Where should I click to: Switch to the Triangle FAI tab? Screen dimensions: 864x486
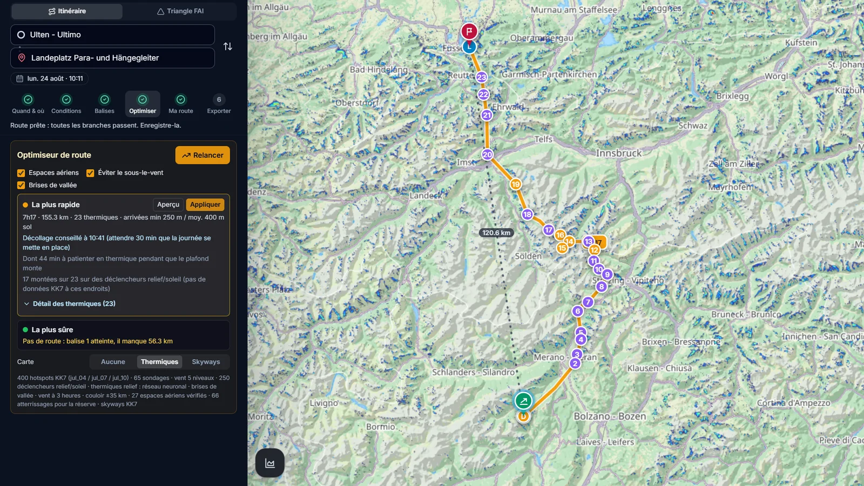tap(180, 11)
